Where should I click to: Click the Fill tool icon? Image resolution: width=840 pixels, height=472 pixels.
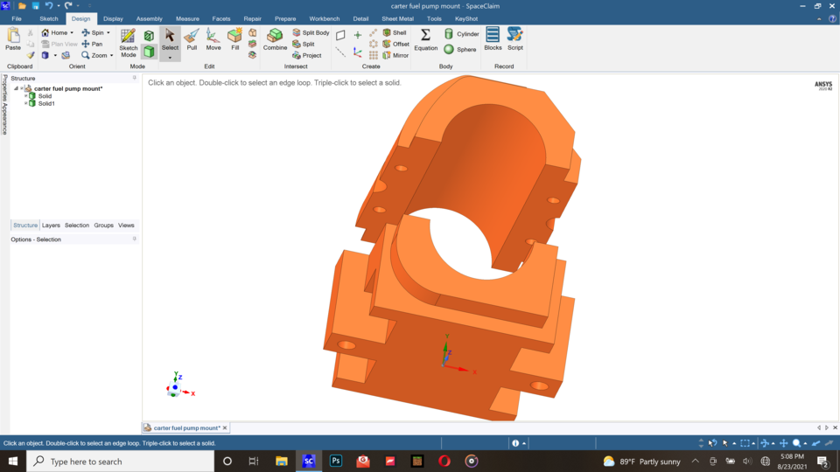click(234, 39)
